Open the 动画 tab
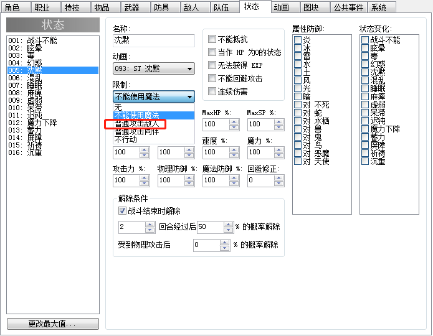Screen dimensions: 433x336 point(285,7)
